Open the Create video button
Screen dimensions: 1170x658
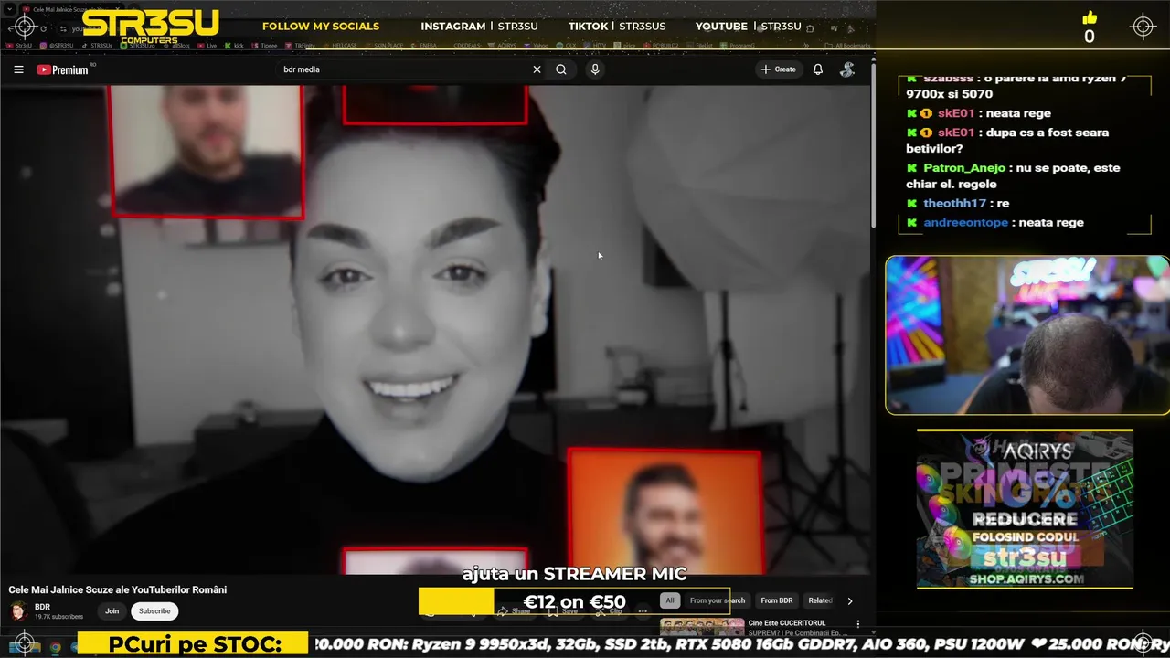[x=778, y=69]
